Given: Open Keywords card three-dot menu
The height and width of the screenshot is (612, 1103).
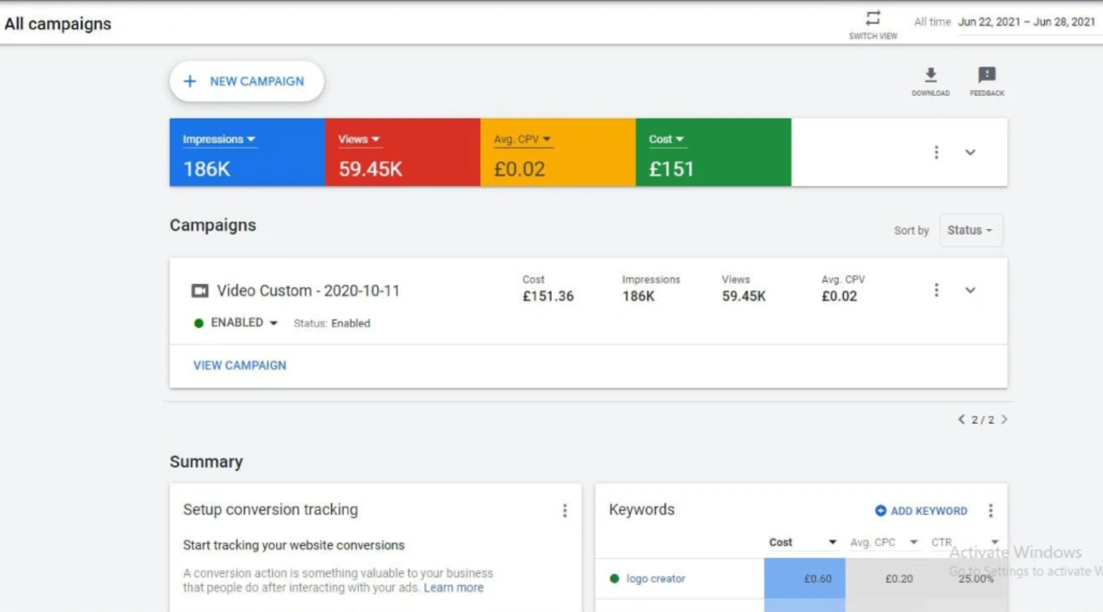Looking at the screenshot, I should click(x=990, y=511).
